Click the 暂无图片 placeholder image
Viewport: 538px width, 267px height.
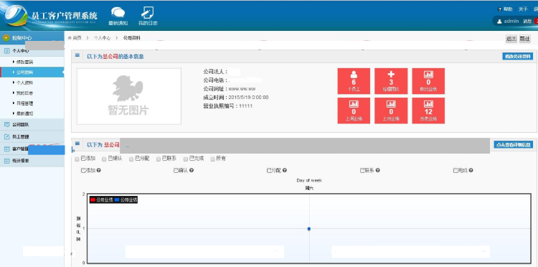coord(129,96)
